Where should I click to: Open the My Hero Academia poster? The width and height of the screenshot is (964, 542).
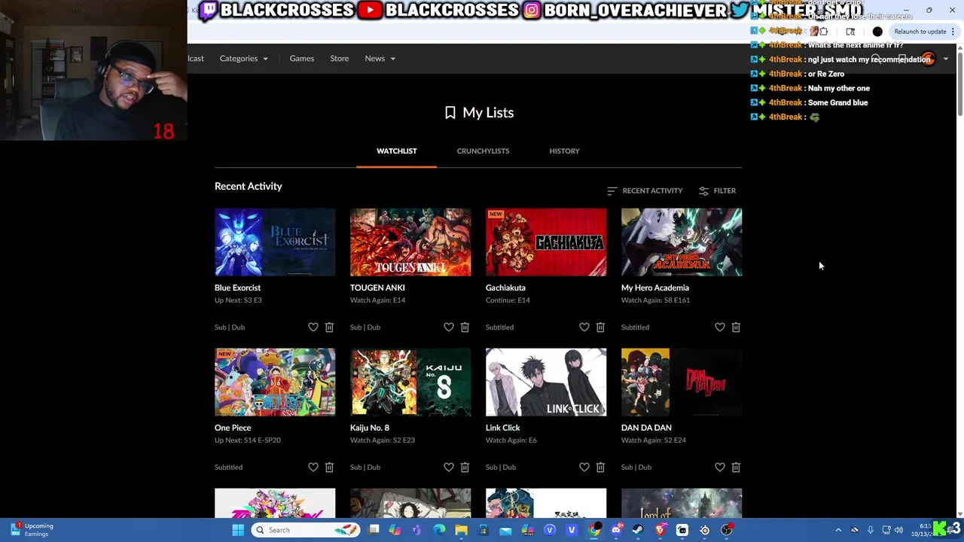point(682,242)
